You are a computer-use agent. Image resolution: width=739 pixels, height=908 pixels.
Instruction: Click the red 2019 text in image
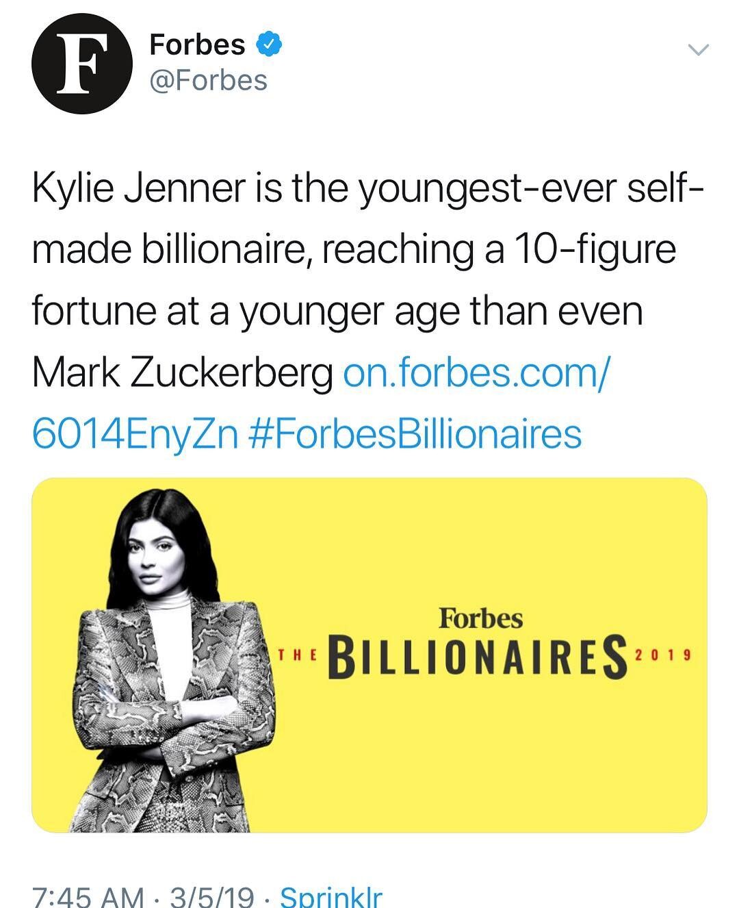(x=662, y=655)
